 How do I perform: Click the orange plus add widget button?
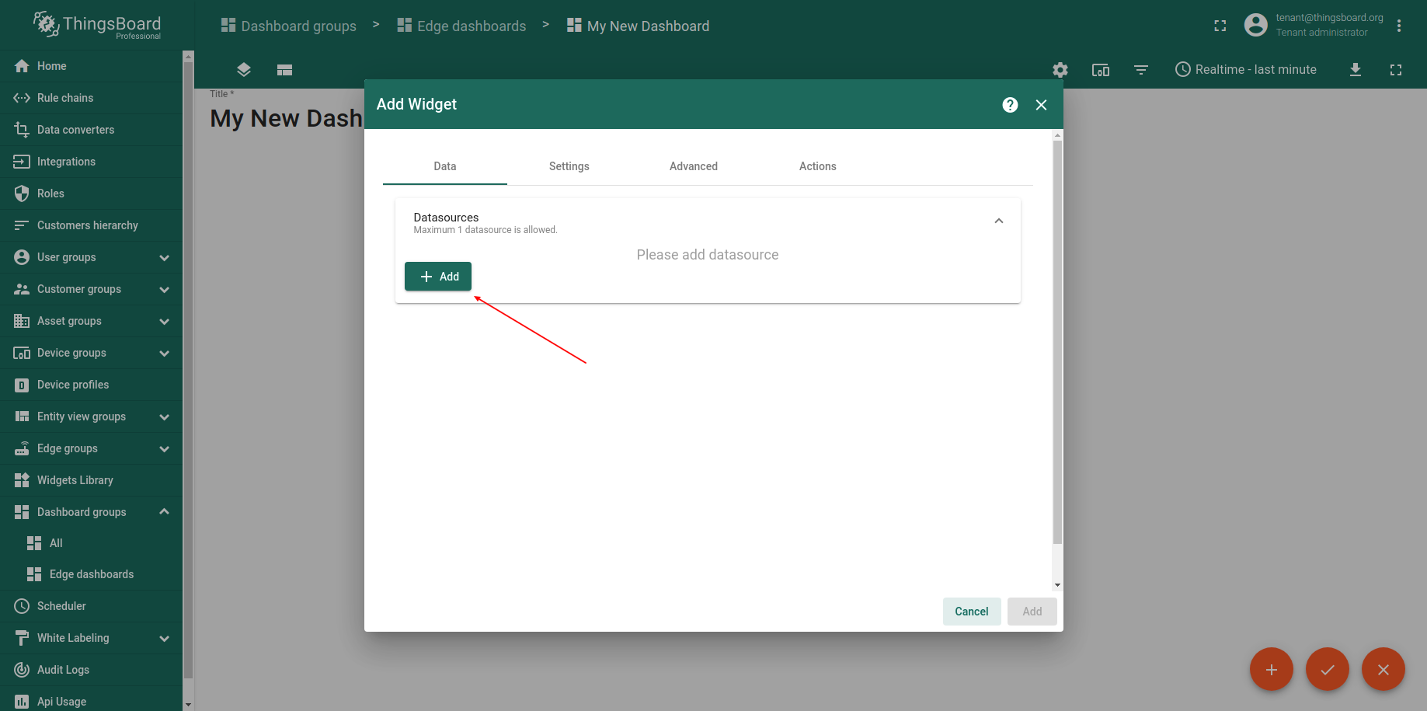click(x=1271, y=669)
